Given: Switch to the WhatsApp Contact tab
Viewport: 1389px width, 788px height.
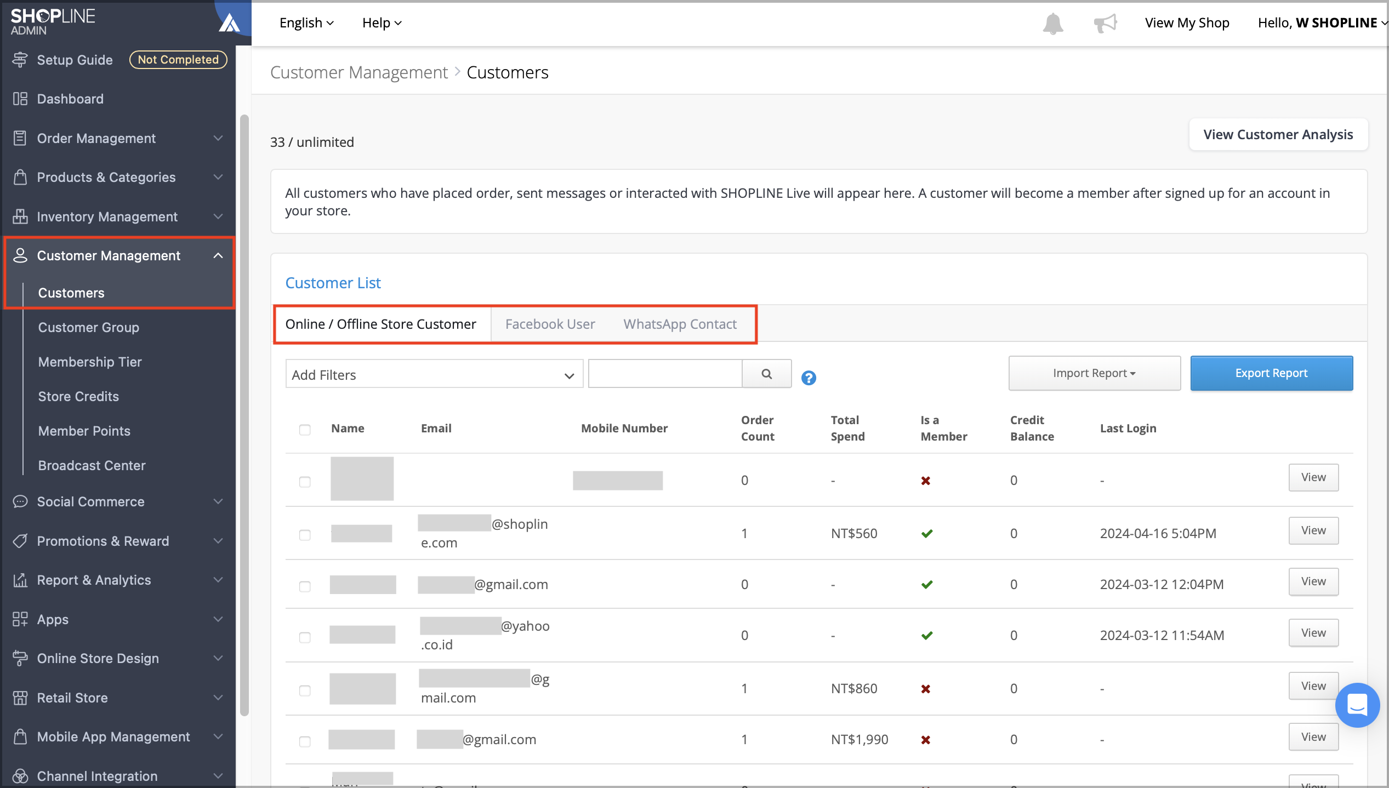Looking at the screenshot, I should 680,324.
